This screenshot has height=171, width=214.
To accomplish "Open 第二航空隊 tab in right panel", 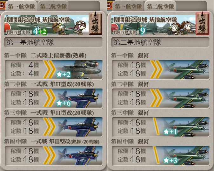I will point(160,7).
